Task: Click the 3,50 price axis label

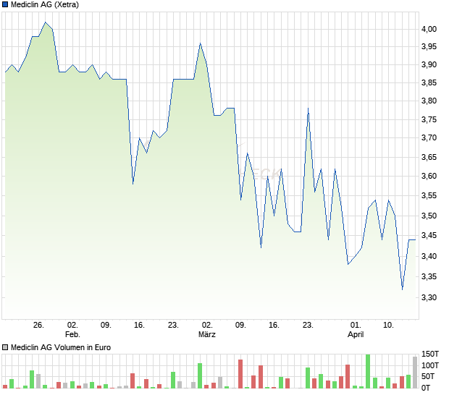Action: (429, 216)
